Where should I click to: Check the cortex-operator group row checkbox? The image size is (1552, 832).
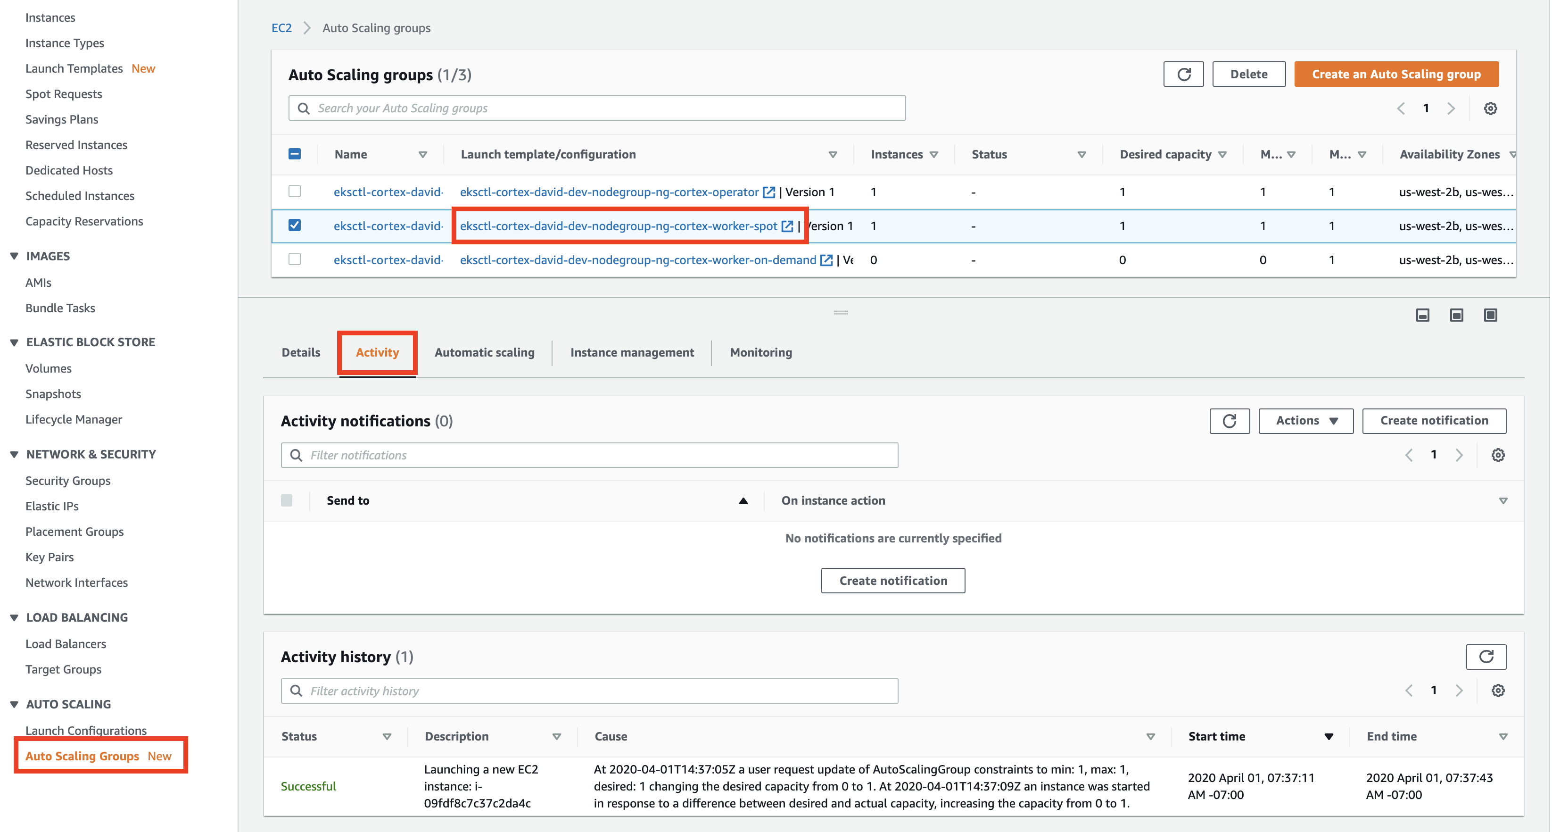[295, 191]
